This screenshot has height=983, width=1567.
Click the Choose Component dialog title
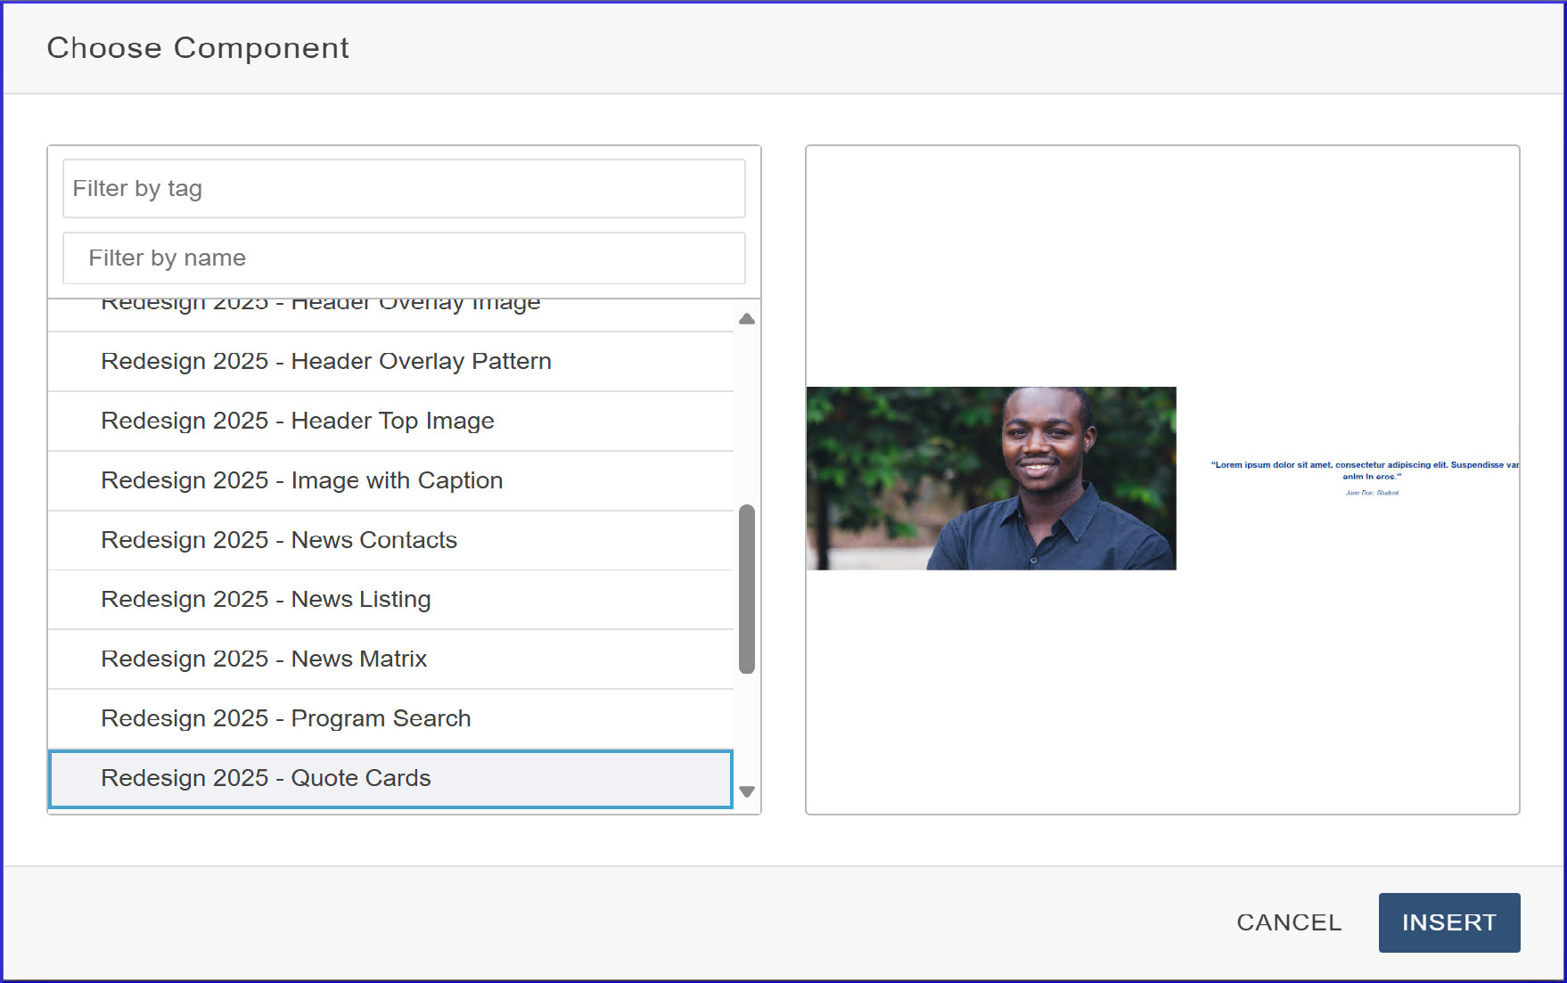point(198,48)
